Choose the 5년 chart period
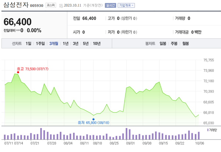The image size is (221, 152). 85,44
